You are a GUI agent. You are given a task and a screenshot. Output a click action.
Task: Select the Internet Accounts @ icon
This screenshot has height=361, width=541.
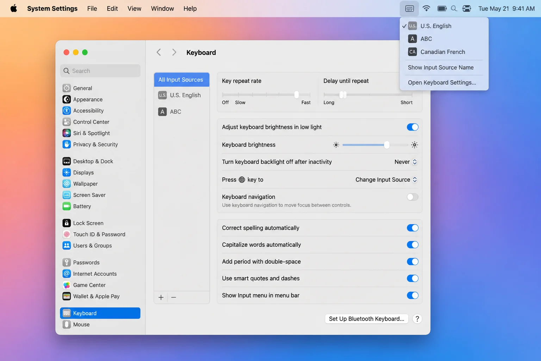pyautogui.click(x=67, y=274)
